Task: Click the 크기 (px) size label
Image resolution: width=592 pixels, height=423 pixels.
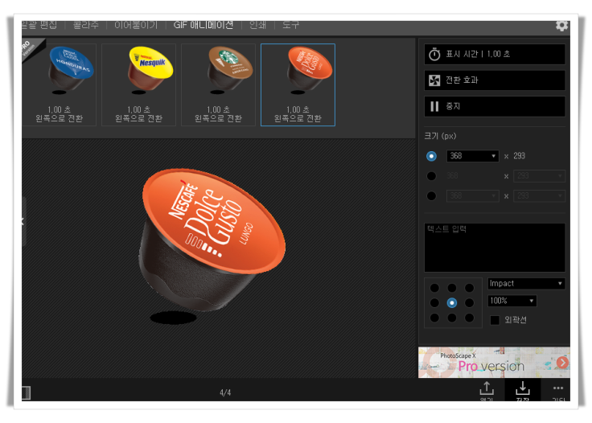Action: (x=440, y=136)
